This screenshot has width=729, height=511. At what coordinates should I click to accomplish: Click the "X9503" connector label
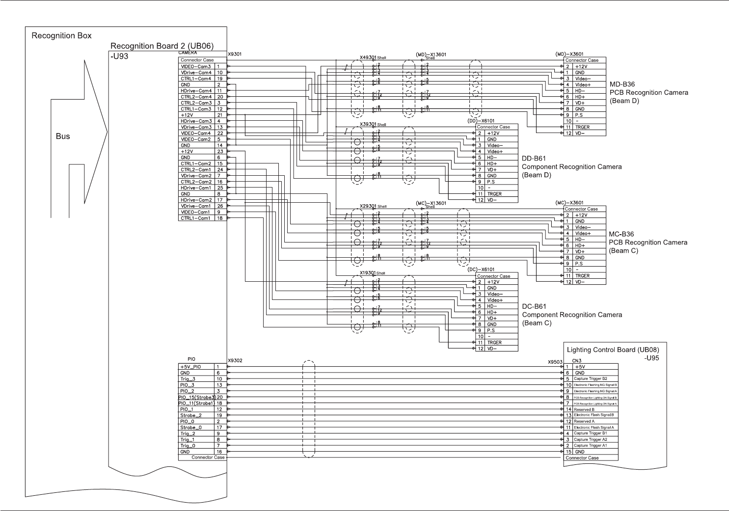coord(555,362)
